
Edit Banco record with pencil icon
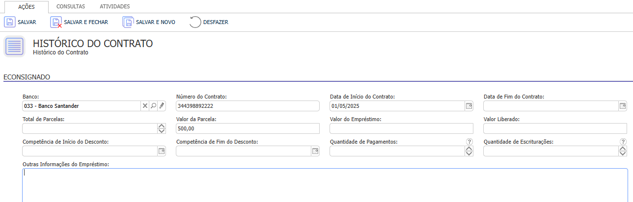[162, 105]
